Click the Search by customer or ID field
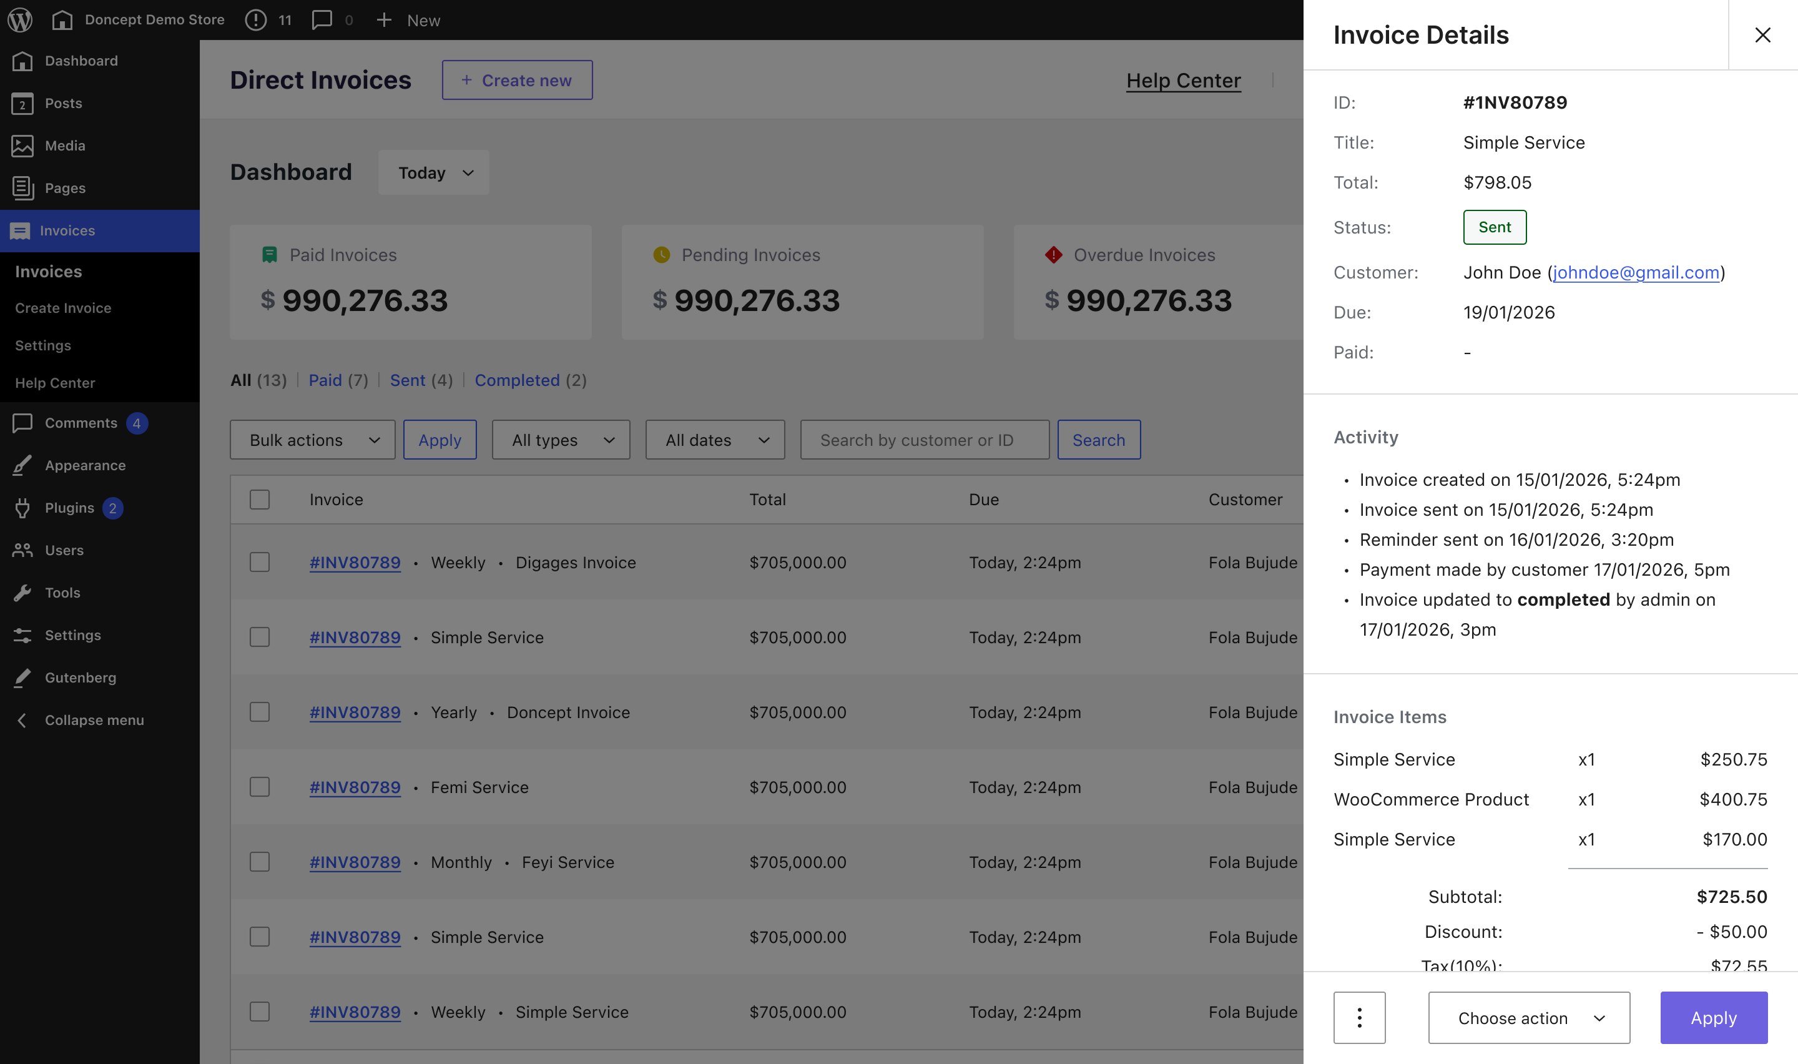The image size is (1798, 1064). point(925,440)
